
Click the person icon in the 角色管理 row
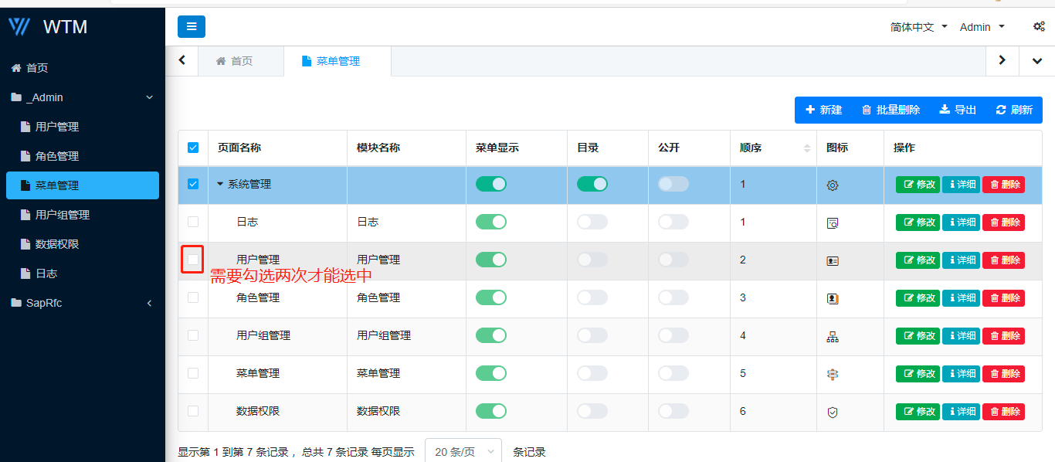832,297
